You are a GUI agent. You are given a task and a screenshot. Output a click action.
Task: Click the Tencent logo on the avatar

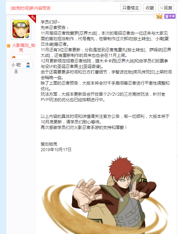27,36
